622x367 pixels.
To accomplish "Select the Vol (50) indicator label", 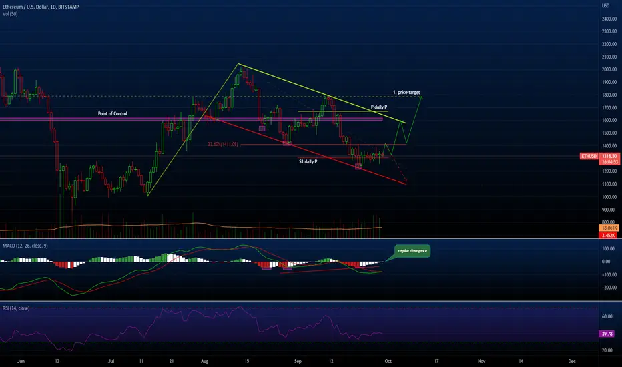I will point(10,14).
